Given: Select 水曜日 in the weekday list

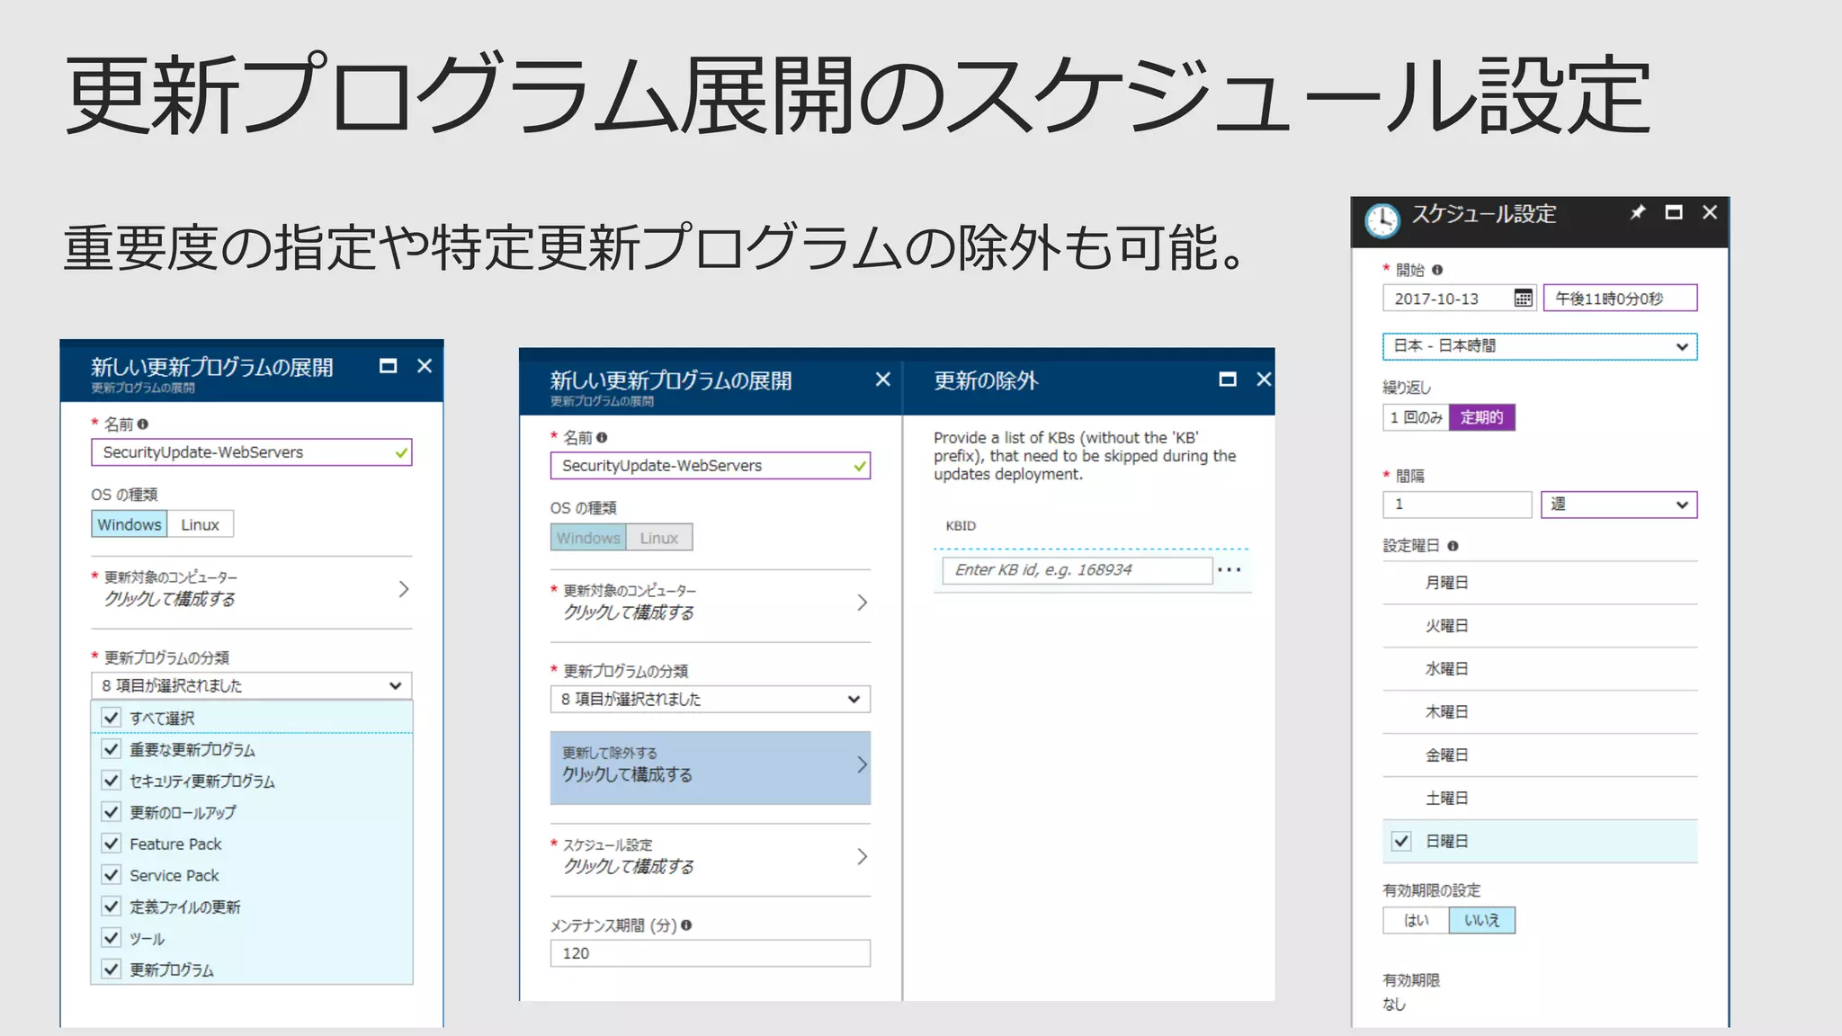Looking at the screenshot, I should (x=1446, y=669).
